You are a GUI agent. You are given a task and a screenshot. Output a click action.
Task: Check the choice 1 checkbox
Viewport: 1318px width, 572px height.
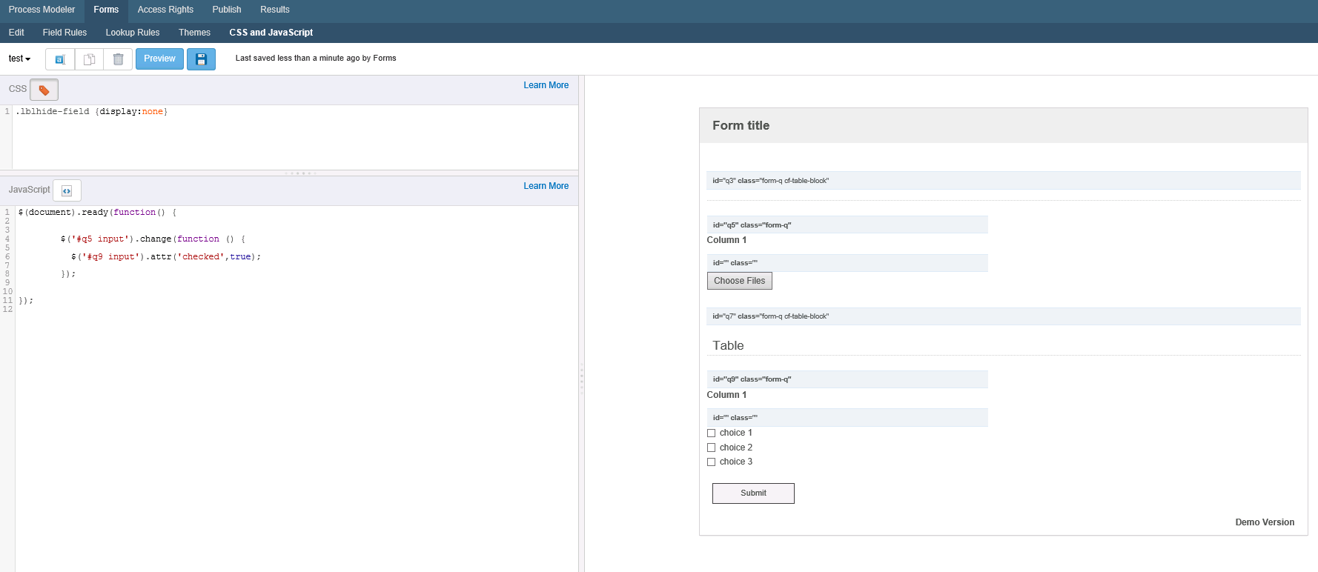[x=712, y=433]
